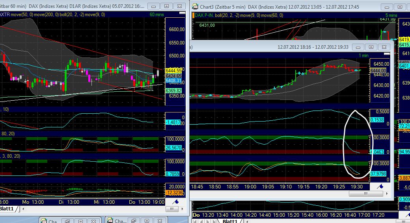Click the orange marker before DAX P-IN.
410x223 pixels.
pos(193,15)
